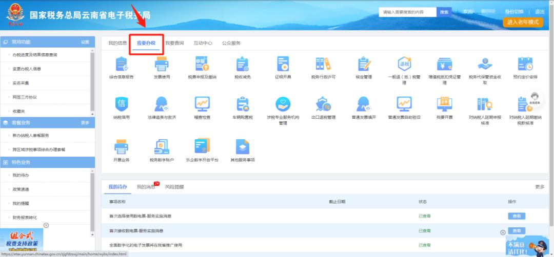This screenshot has height=257, width=554.
Task: Open 涉税专业服务机构管理 icon
Action: coord(283,104)
